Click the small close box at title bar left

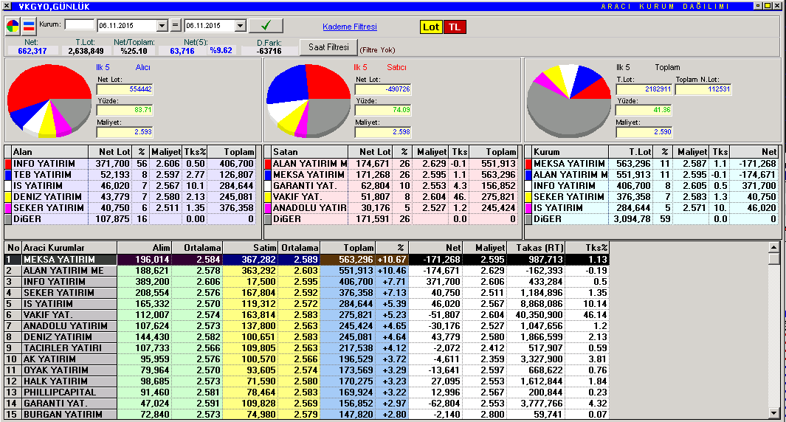[6, 6]
